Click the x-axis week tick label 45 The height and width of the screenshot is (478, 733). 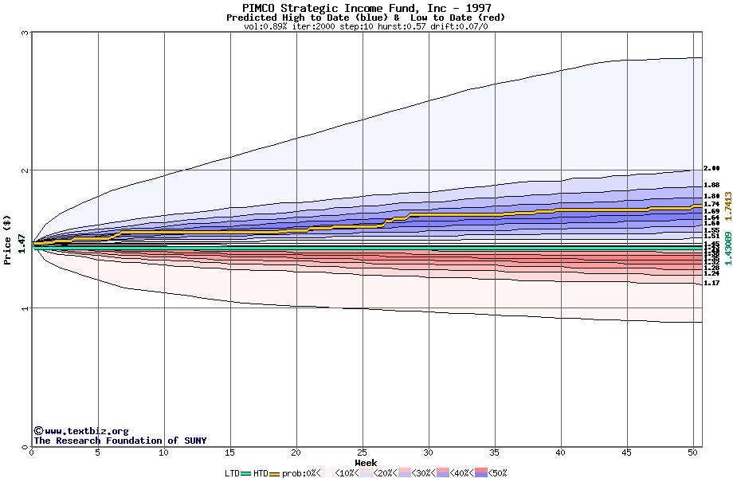[x=626, y=453]
